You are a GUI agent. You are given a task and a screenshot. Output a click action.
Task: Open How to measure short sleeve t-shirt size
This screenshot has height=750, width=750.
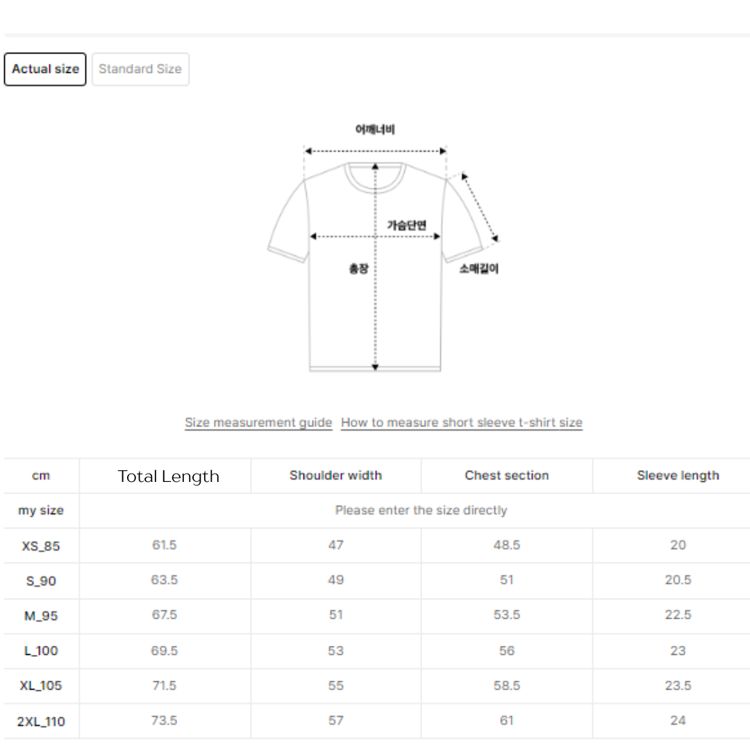click(x=462, y=423)
